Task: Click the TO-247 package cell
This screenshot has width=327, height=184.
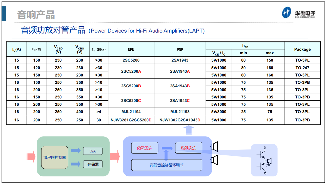Action: [x=302, y=68]
